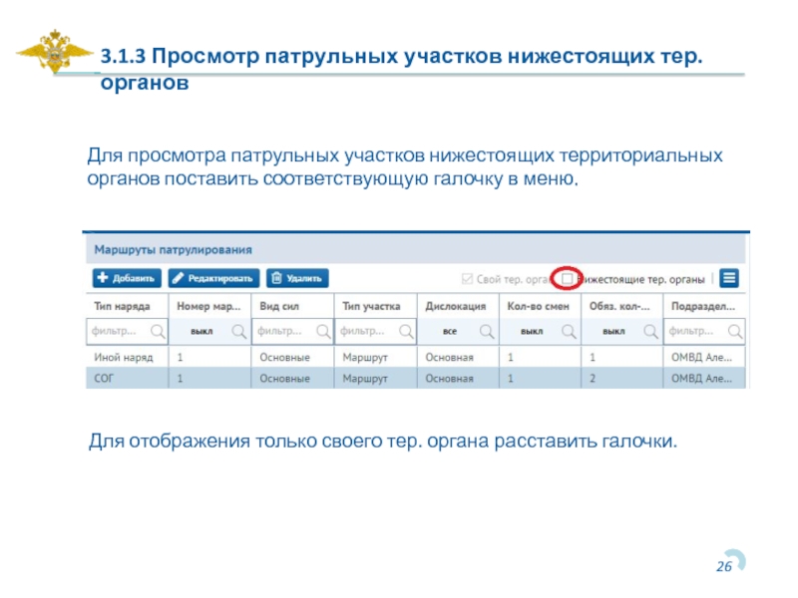Click the Добавить button
Screen dimensions: 798x598
coord(127,278)
